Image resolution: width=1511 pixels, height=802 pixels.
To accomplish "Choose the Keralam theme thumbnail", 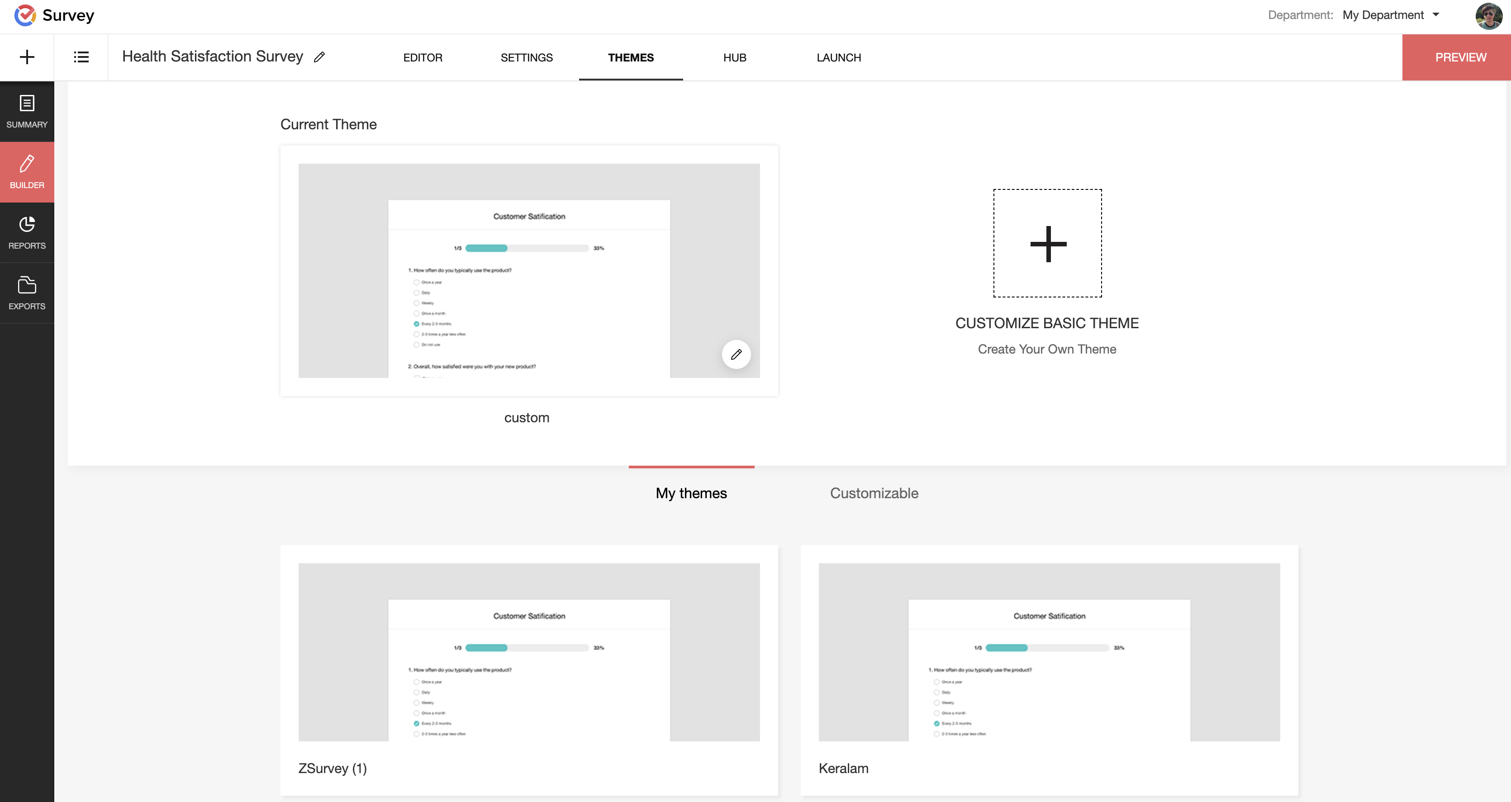I will [x=1049, y=652].
